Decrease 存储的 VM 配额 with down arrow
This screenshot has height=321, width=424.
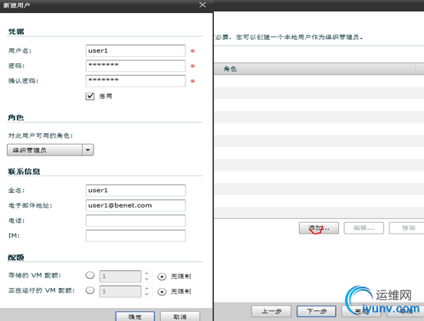tap(146, 279)
